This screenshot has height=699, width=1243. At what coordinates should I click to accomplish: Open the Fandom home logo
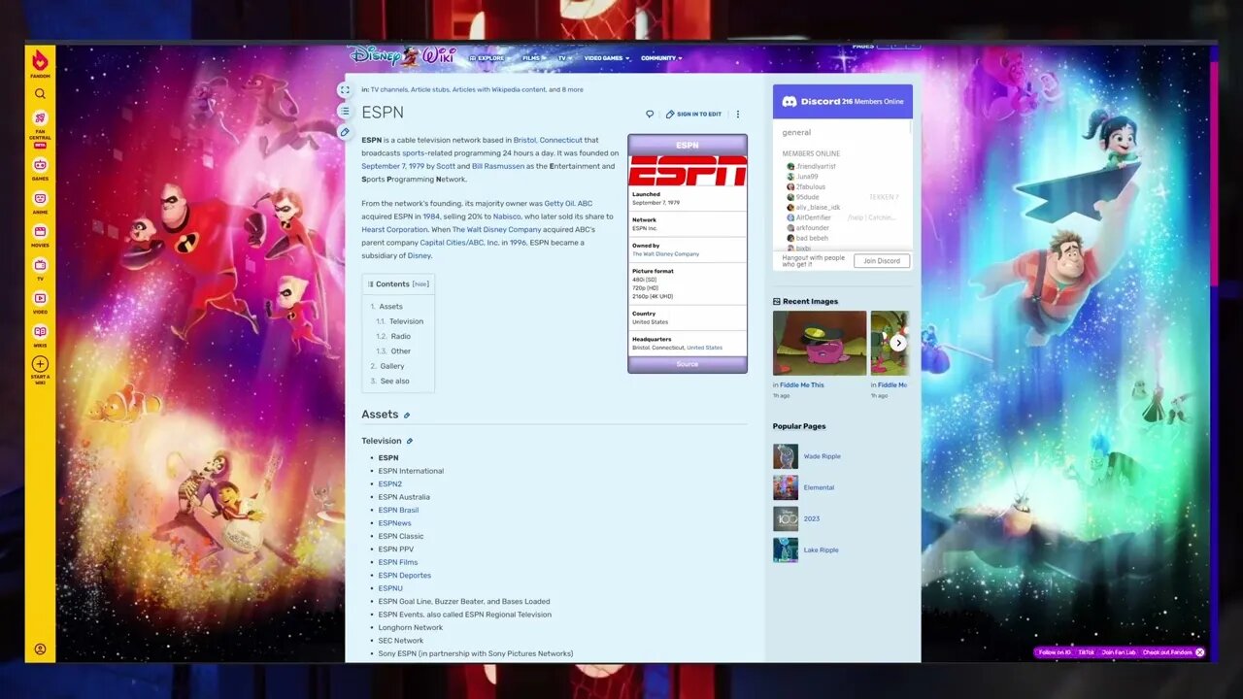pyautogui.click(x=40, y=61)
